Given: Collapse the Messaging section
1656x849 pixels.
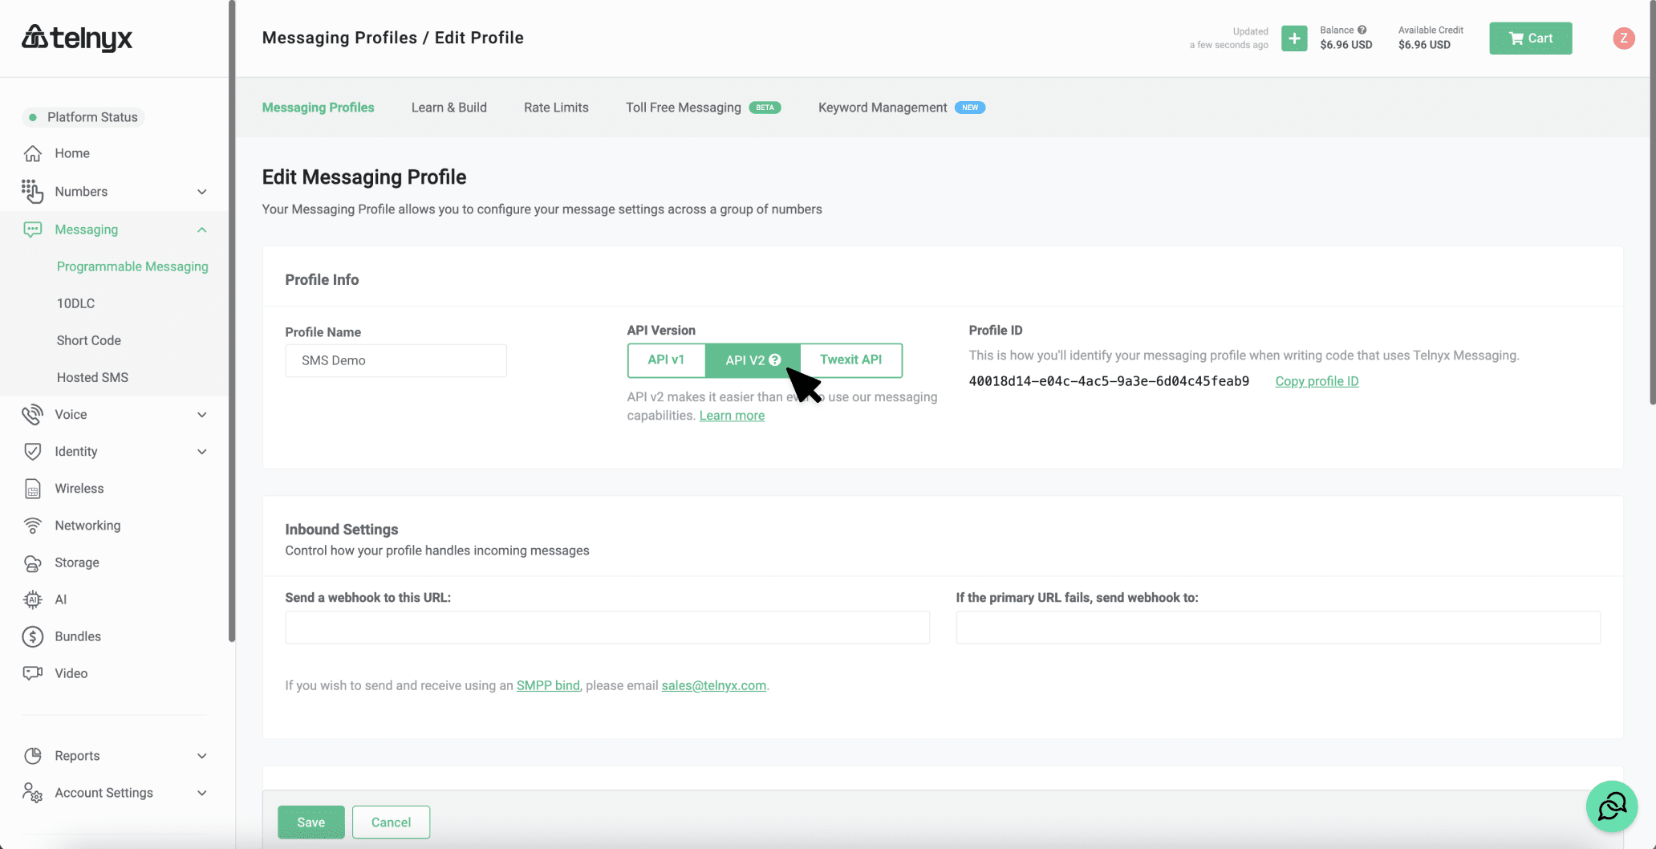Looking at the screenshot, I should (201, 229).
